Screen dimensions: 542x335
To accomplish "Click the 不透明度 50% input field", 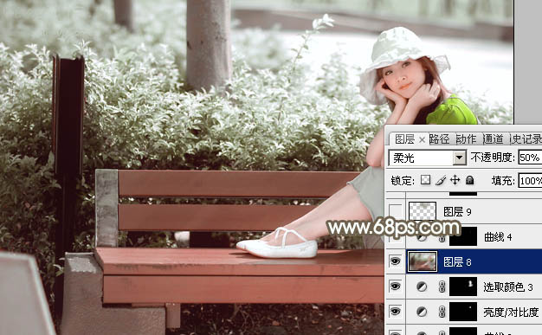I will (530, 158).
